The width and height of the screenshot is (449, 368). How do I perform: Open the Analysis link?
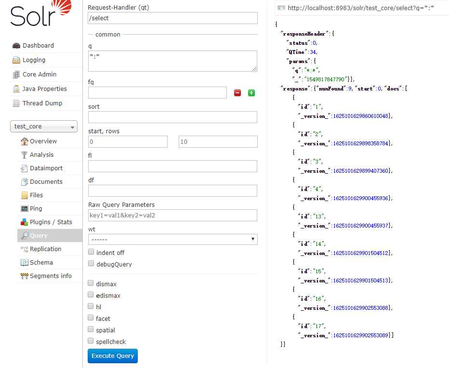tap(41, 155)
